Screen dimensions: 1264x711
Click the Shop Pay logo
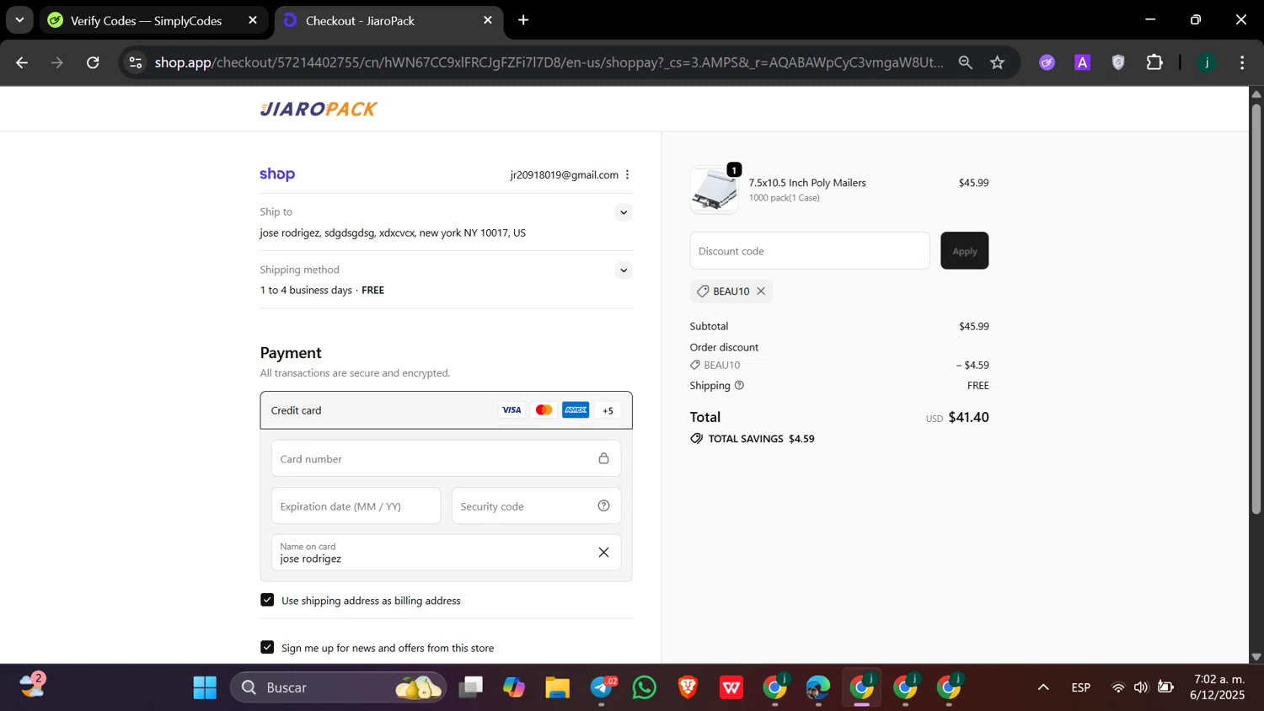(x=277, y=174)
